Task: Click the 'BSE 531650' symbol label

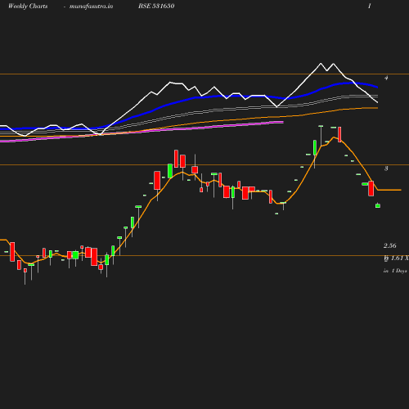Action: (x=156, y=6)
